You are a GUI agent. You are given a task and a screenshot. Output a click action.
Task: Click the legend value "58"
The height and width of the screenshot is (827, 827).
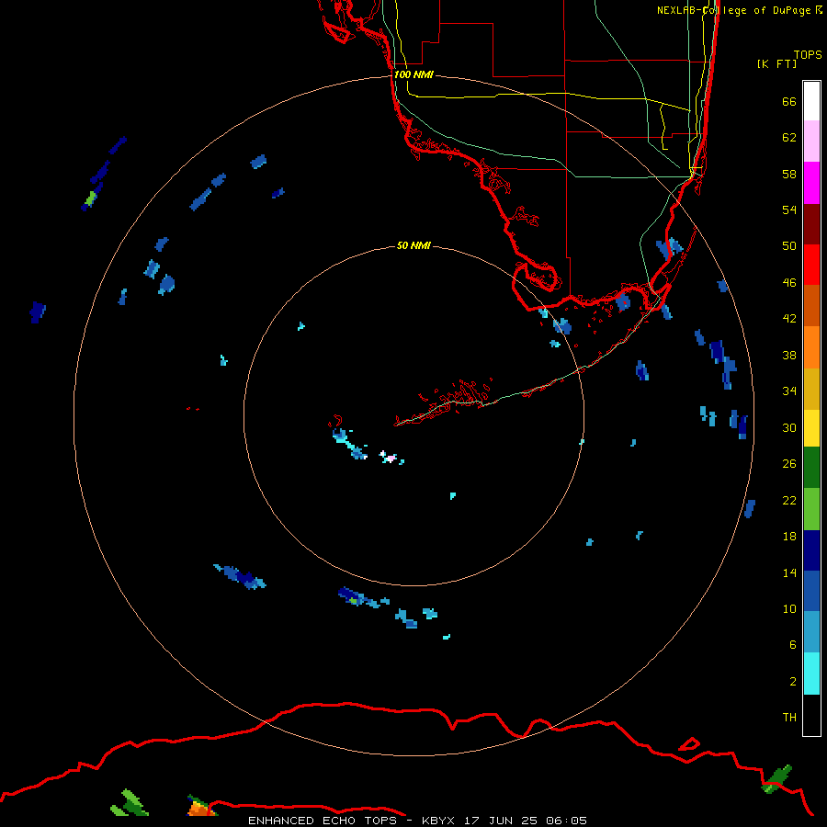tap(789, 174)
